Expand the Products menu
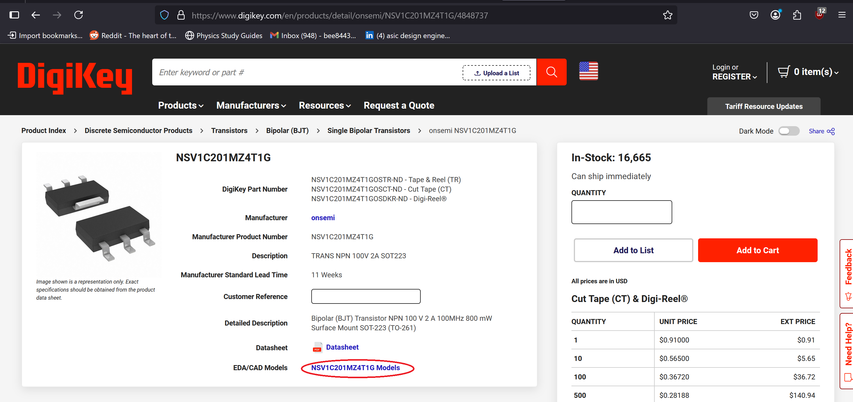 coord(181,105)
